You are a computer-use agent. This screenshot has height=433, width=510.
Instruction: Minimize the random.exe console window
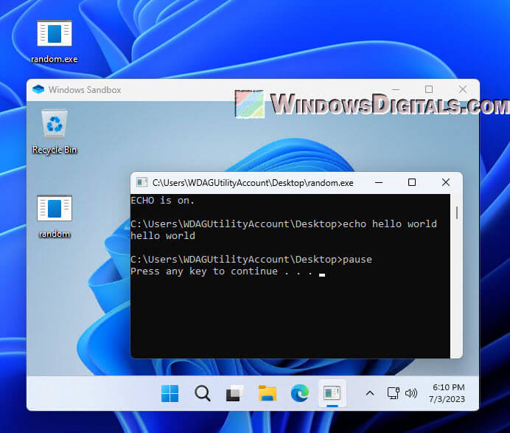[379, 182]
